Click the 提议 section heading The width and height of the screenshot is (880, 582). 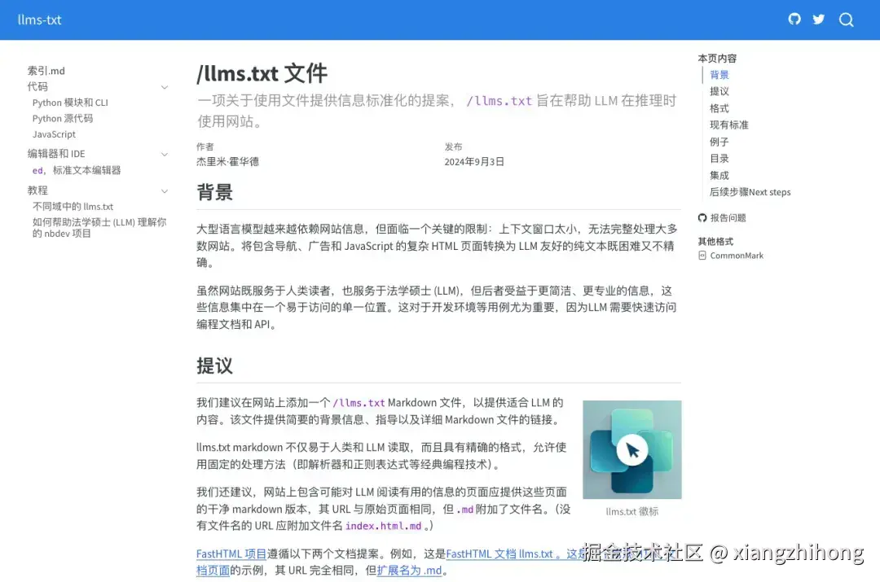[214, 365]
